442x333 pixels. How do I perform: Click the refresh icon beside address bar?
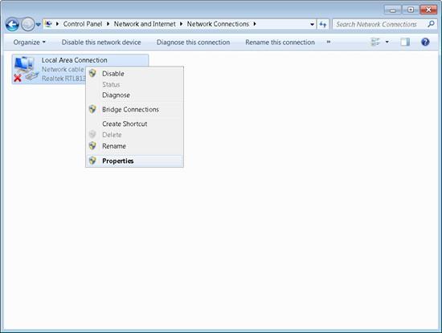(323, 25)
